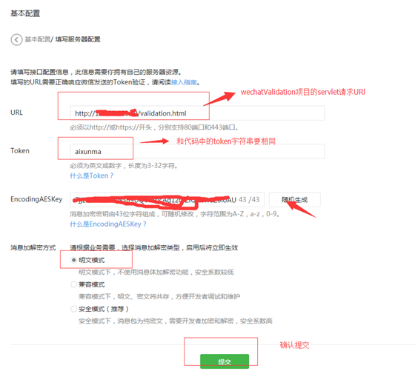Select the 安全模式 (推荐) radio button
The width and height of the screenshot is (418, 374).
tap(74, 309)
